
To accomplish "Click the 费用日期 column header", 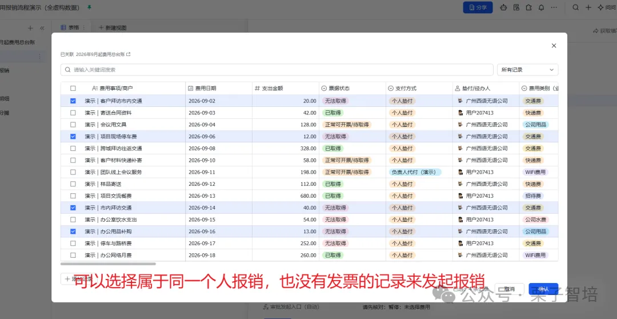I will coord(219,89).
